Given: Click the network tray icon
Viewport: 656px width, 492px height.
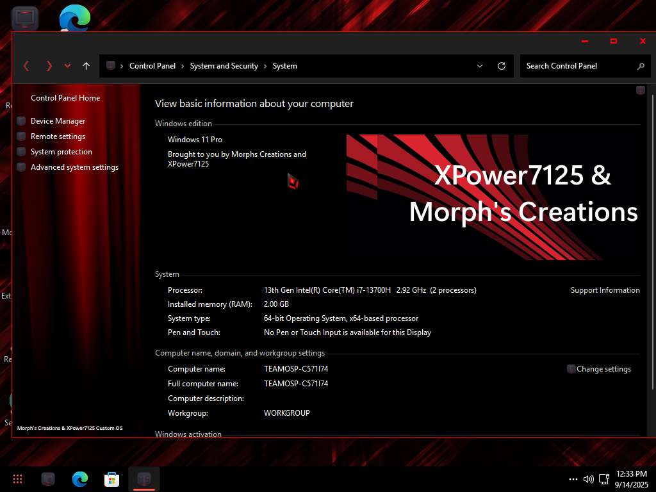Looking at the screenshot, I should (x=603, y=479).
